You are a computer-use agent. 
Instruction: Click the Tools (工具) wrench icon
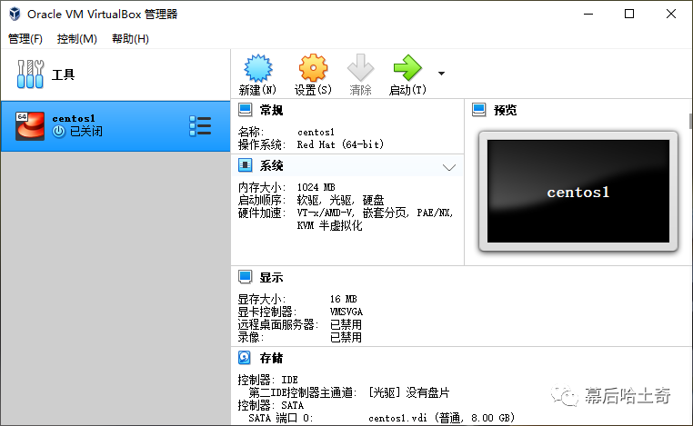(x=31, y=74)
